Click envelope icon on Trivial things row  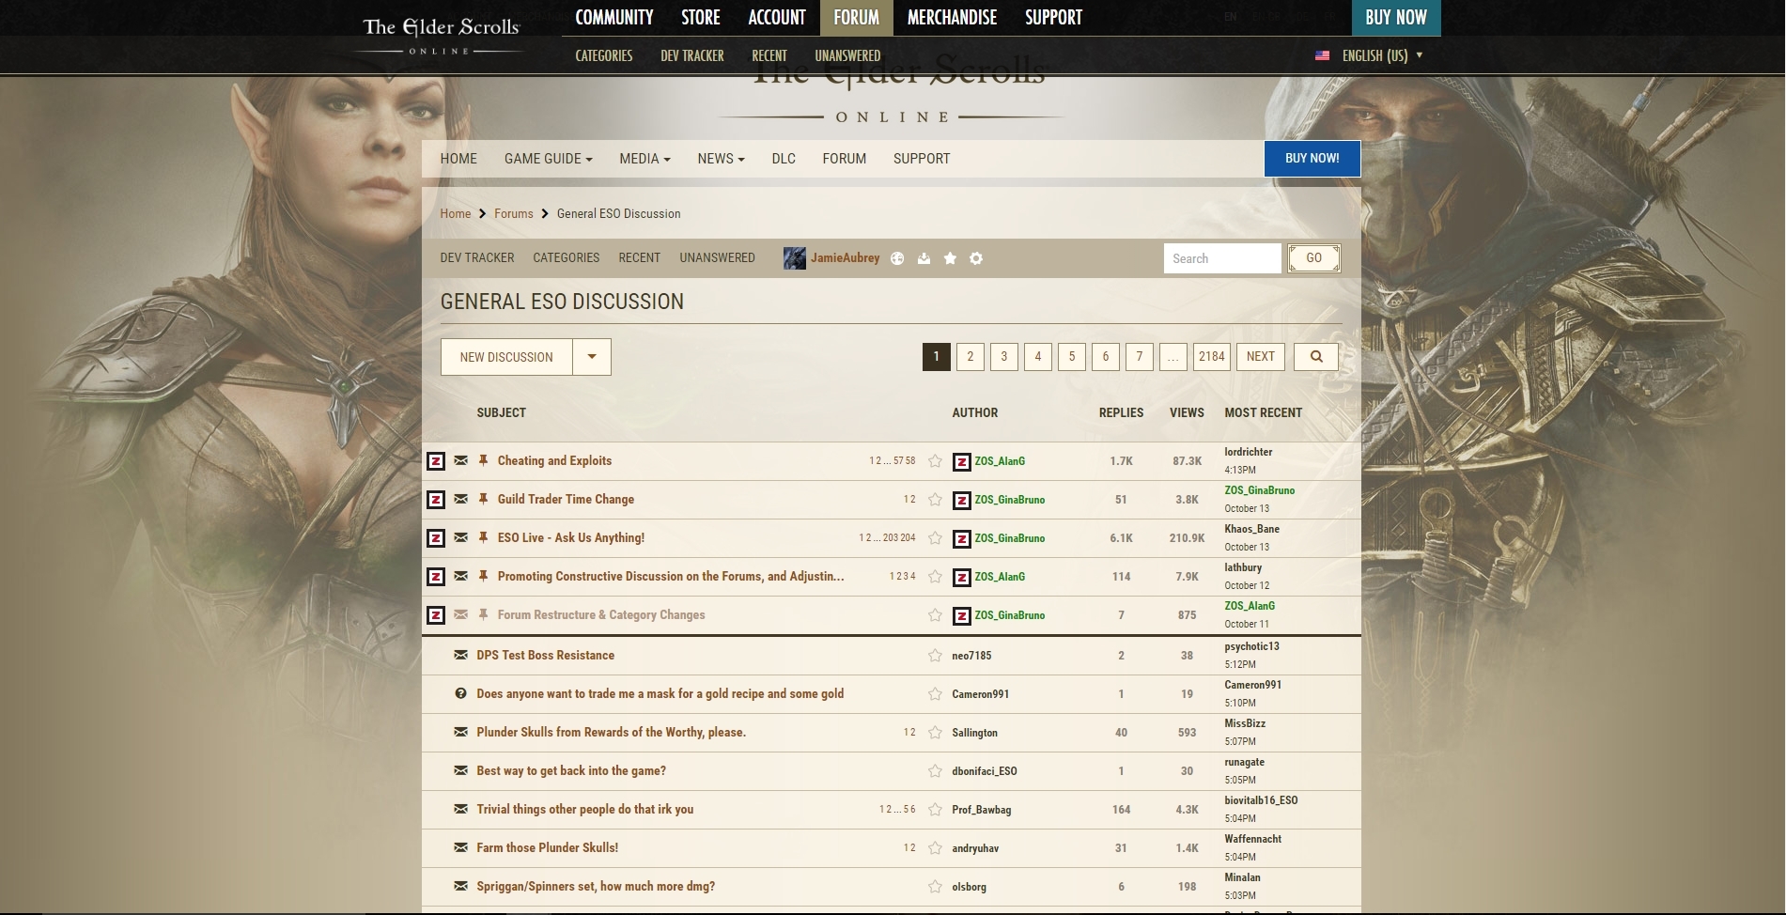[460, 809]
